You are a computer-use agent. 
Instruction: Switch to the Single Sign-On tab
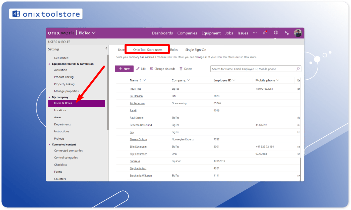coord(196,50)
